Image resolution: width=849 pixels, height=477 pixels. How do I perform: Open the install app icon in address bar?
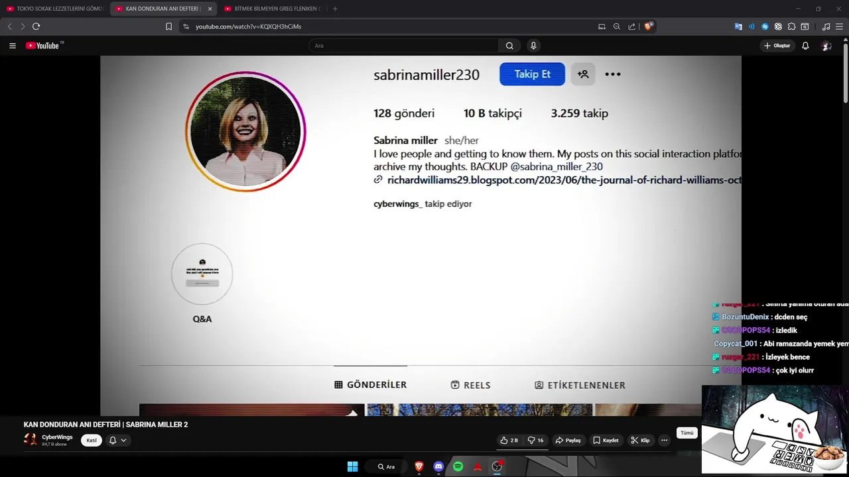[x=602, y=26]
